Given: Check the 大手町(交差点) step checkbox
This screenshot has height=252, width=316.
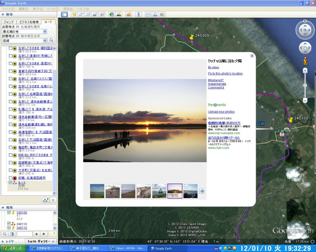Looking at the screenshot, I should 11,170.
